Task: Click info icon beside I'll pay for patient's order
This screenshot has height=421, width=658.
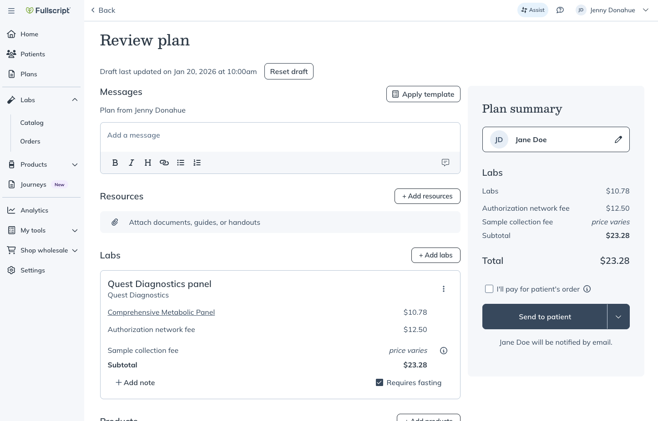Action: pos(587,289)
